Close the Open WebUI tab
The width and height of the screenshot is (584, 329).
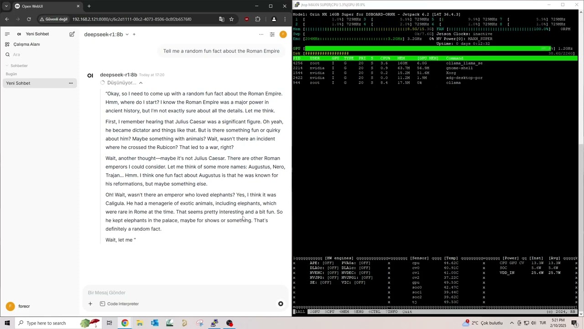click(78, 6)
